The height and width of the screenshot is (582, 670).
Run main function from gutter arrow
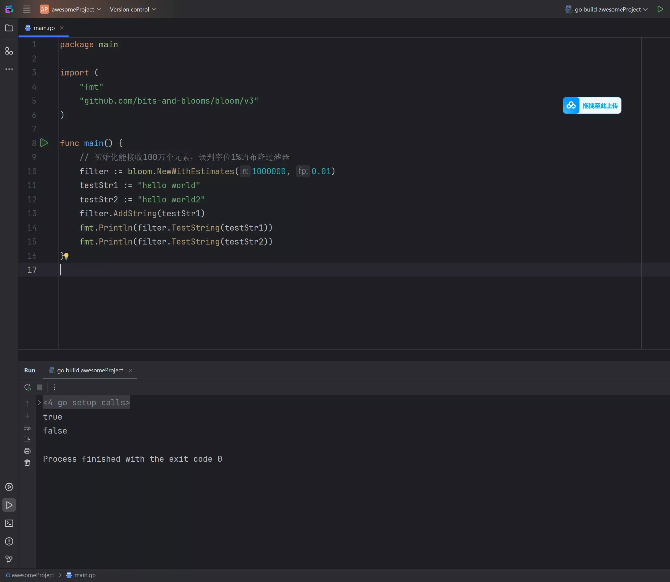tap(44, 143)
